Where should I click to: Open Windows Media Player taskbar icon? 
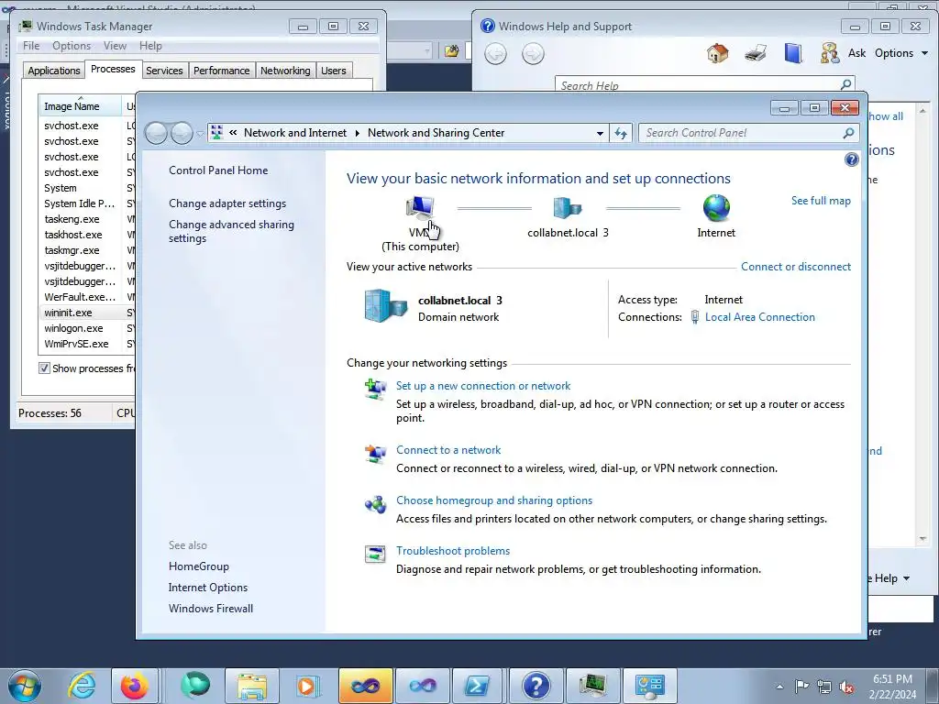pos(307,686)
